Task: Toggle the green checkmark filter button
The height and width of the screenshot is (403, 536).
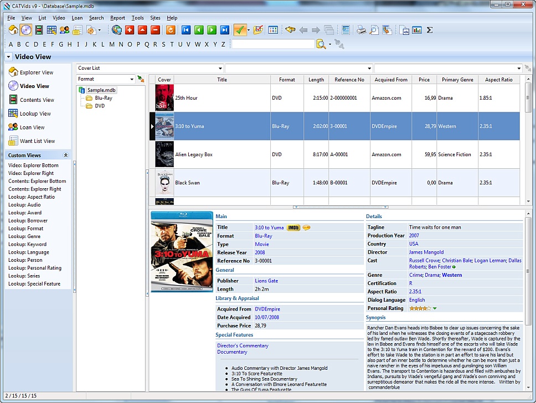Action: tap(240, 30)
